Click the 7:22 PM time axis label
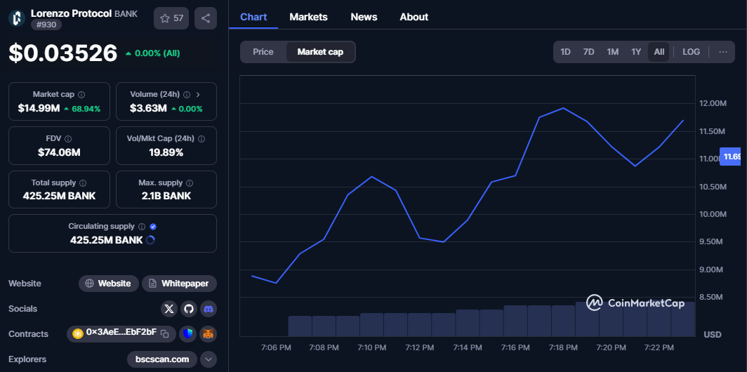747x372 pixels. pyautogui.click(x=659, y=347)
